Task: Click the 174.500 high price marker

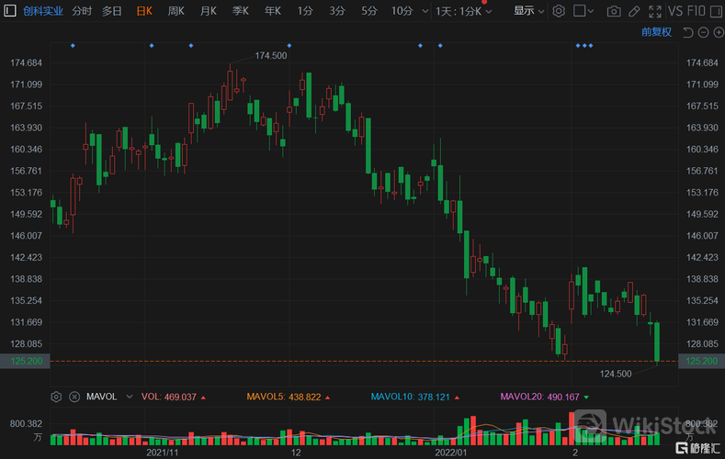Action: (x=270, y=56)
